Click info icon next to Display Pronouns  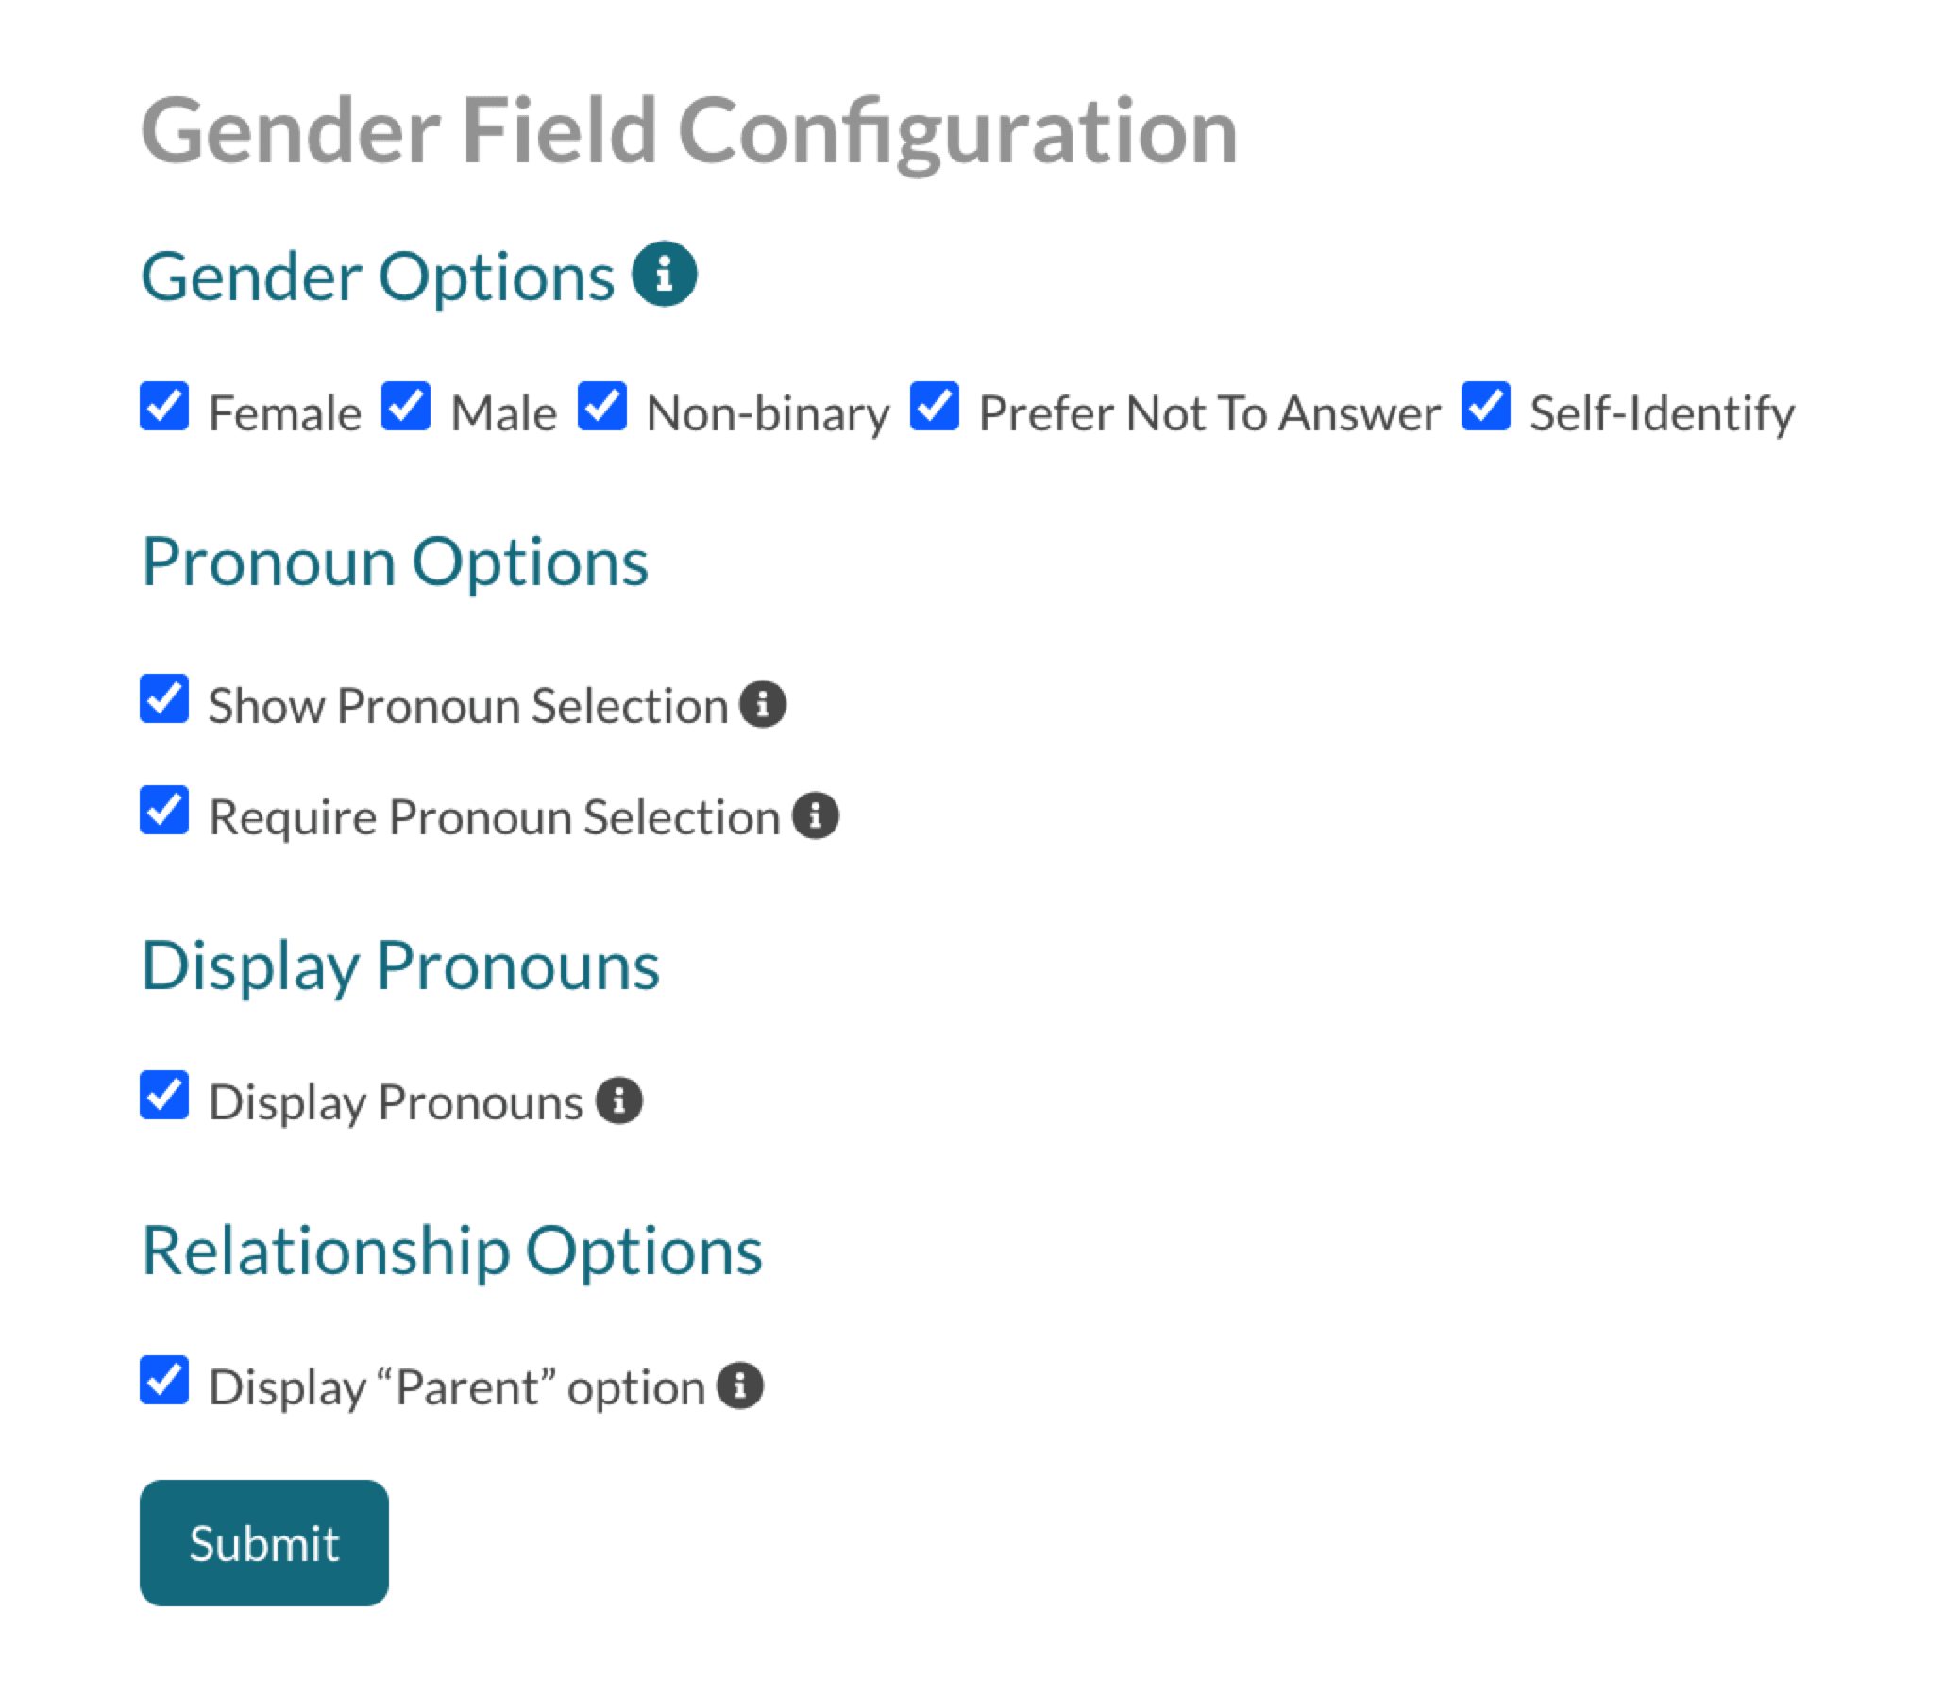[x=619, y=1101]
